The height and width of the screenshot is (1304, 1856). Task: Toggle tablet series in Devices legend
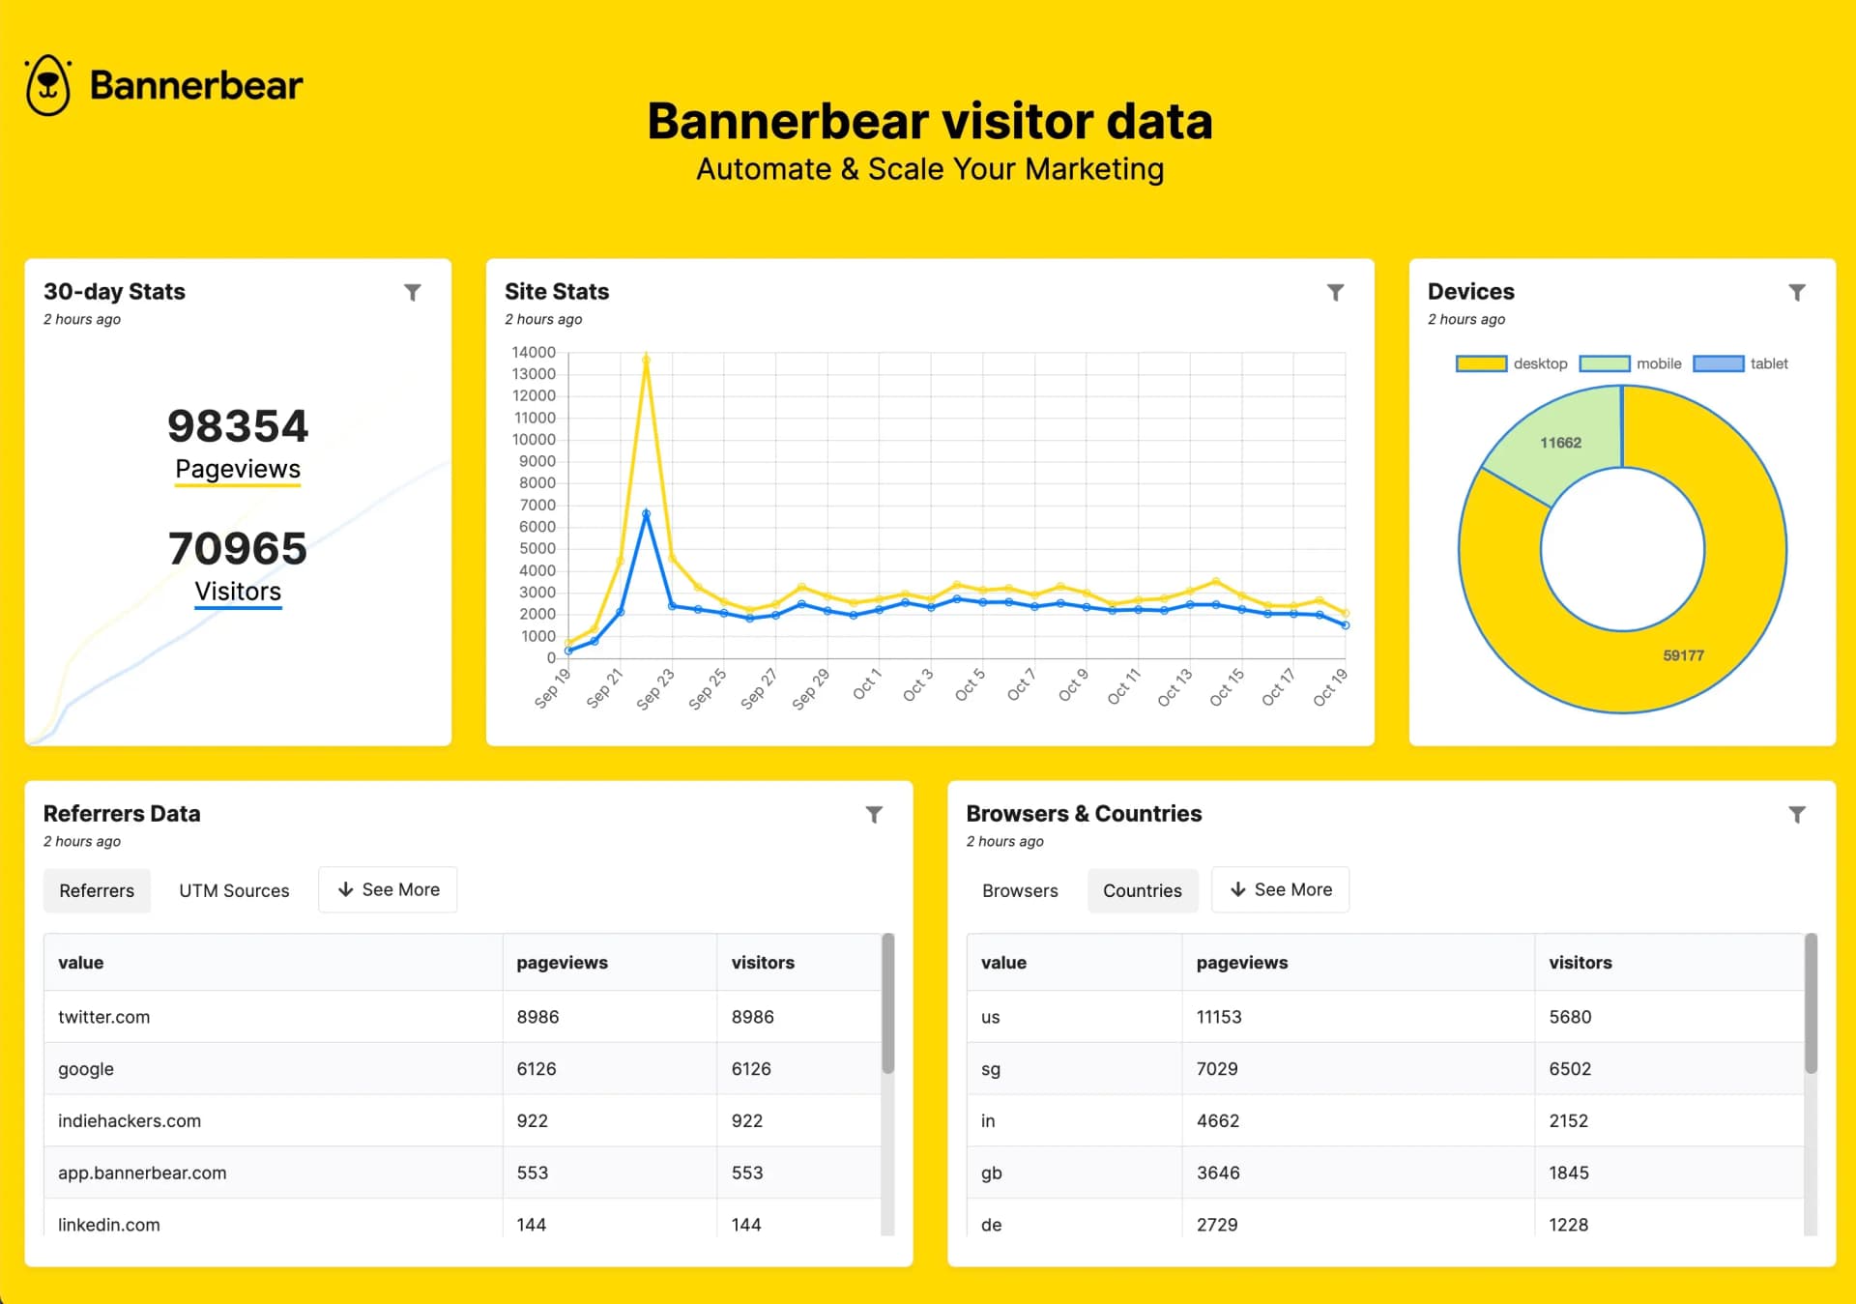tap(1741, 363)
